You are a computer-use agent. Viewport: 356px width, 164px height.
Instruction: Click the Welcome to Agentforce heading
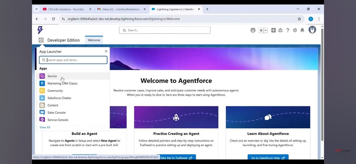176,81
